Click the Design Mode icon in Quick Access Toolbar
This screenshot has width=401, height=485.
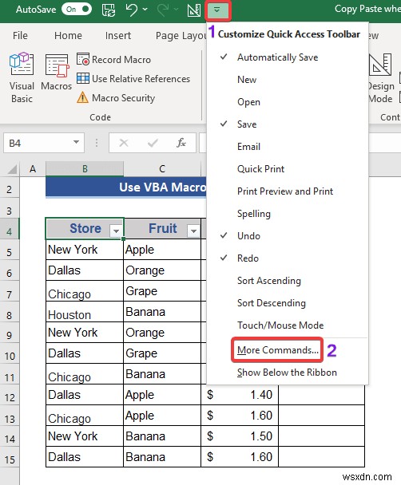[194, 10]
